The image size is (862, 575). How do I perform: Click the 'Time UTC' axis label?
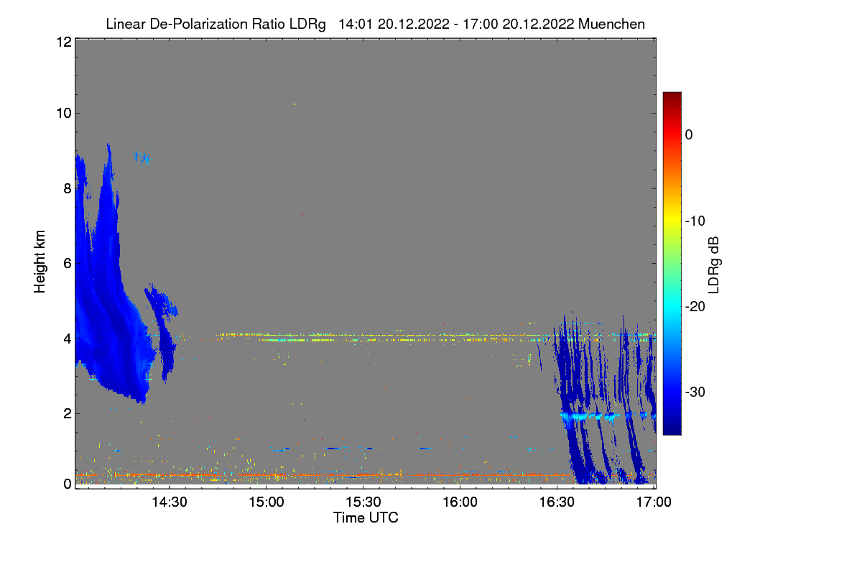point(366,517)
